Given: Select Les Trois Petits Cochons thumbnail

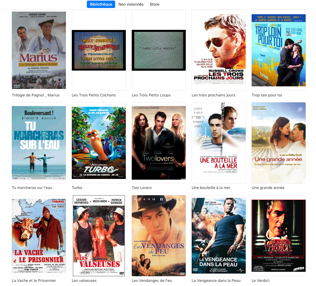Looking at the screenshot, I should coord(99,50).
